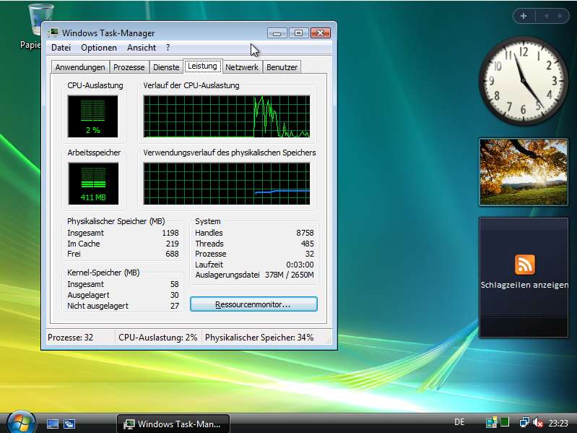Click the Arbeitsspeicher 411 MB meter
The width and height of the screenshot is (577, 433).
tap(93, 184)
